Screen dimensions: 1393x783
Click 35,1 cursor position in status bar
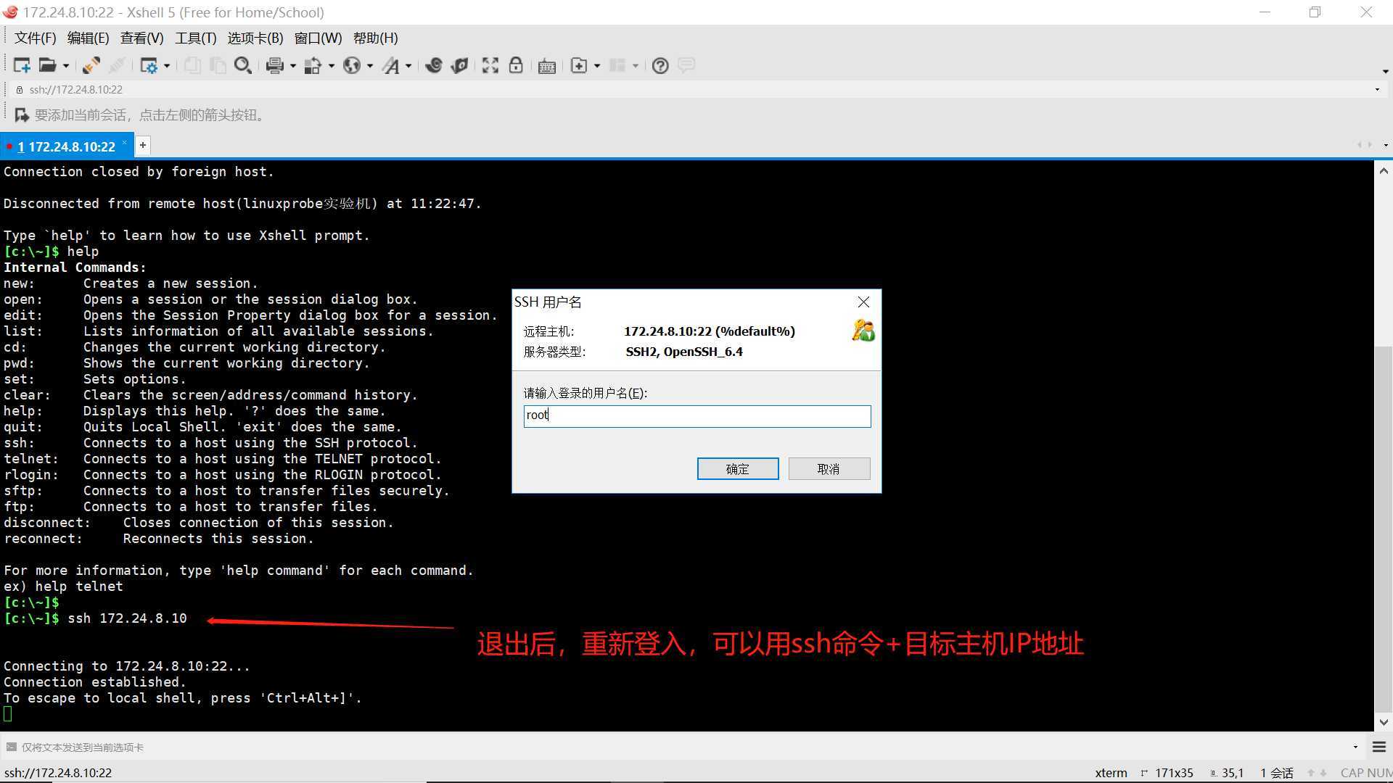pos(1233,773)
